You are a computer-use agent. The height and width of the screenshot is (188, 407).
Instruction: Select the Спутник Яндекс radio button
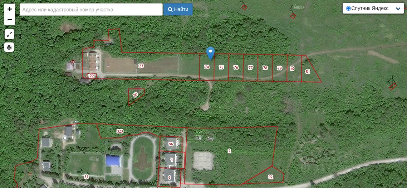349,9
